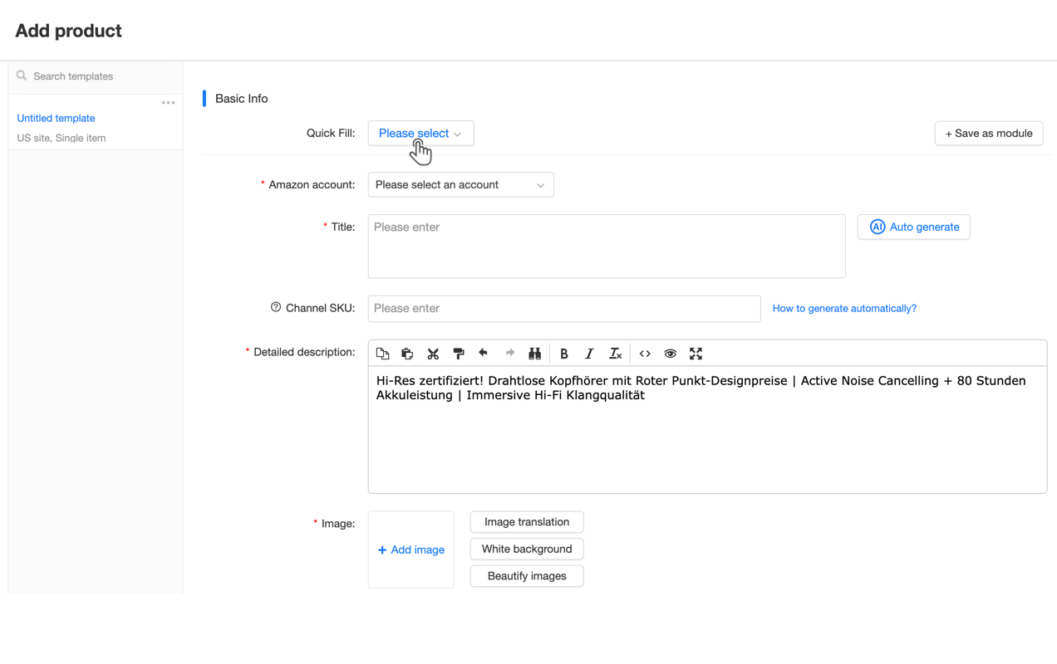Cut selected text with the scissors icon

[x=433, y=353]
